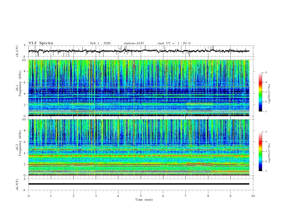The width and height of the screenshot is (285, 220).
Task: Click the ch.1 spectrogram color bar
Action: point(261,92)
